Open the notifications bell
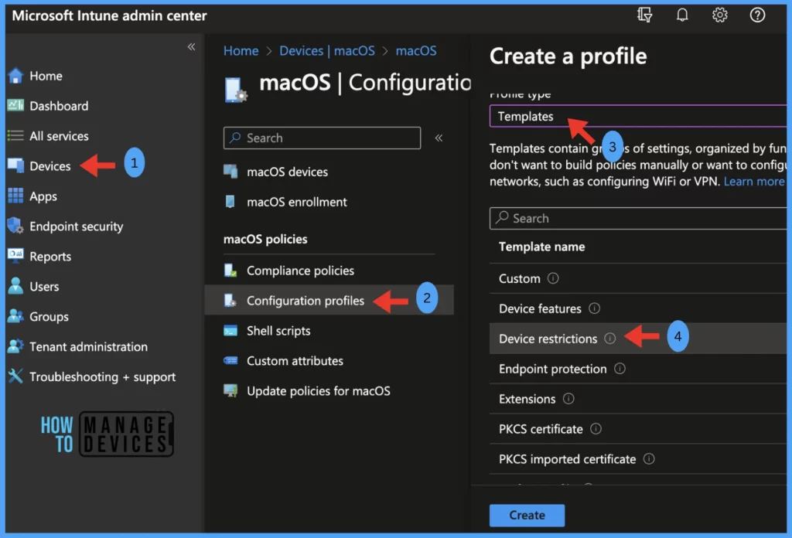Screen dimensions: 792x538 point(682,15)
